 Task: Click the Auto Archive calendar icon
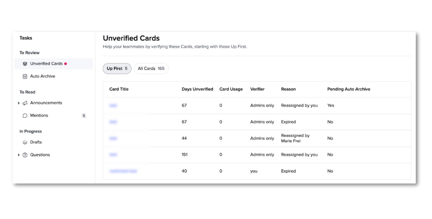[25, 76]
